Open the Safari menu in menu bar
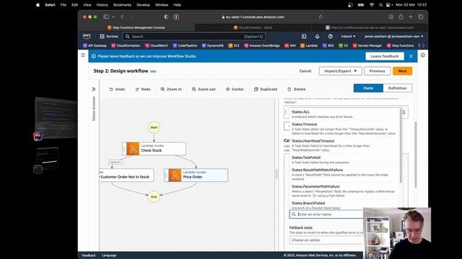The image size is (462, 259). coord(50,5)
